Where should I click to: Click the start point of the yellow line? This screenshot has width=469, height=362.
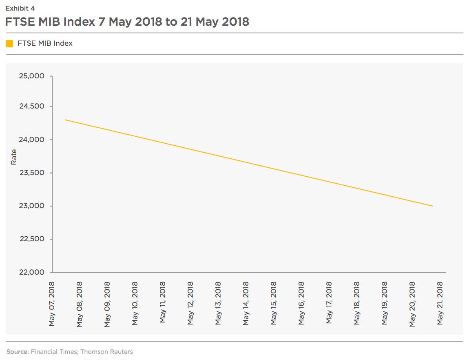(66, 120)
